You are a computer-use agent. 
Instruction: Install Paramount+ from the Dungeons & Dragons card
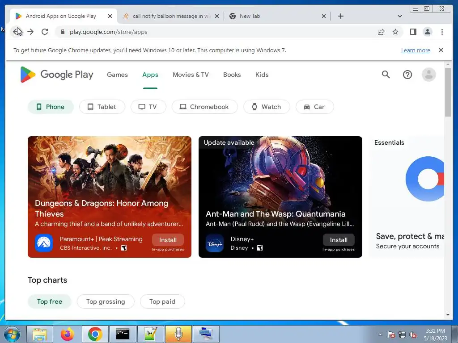tap(168, 240)
